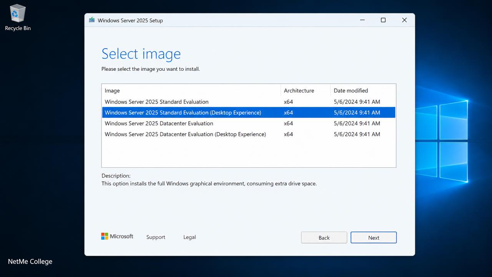Maximize the Setup window

[x=383, y=20]
